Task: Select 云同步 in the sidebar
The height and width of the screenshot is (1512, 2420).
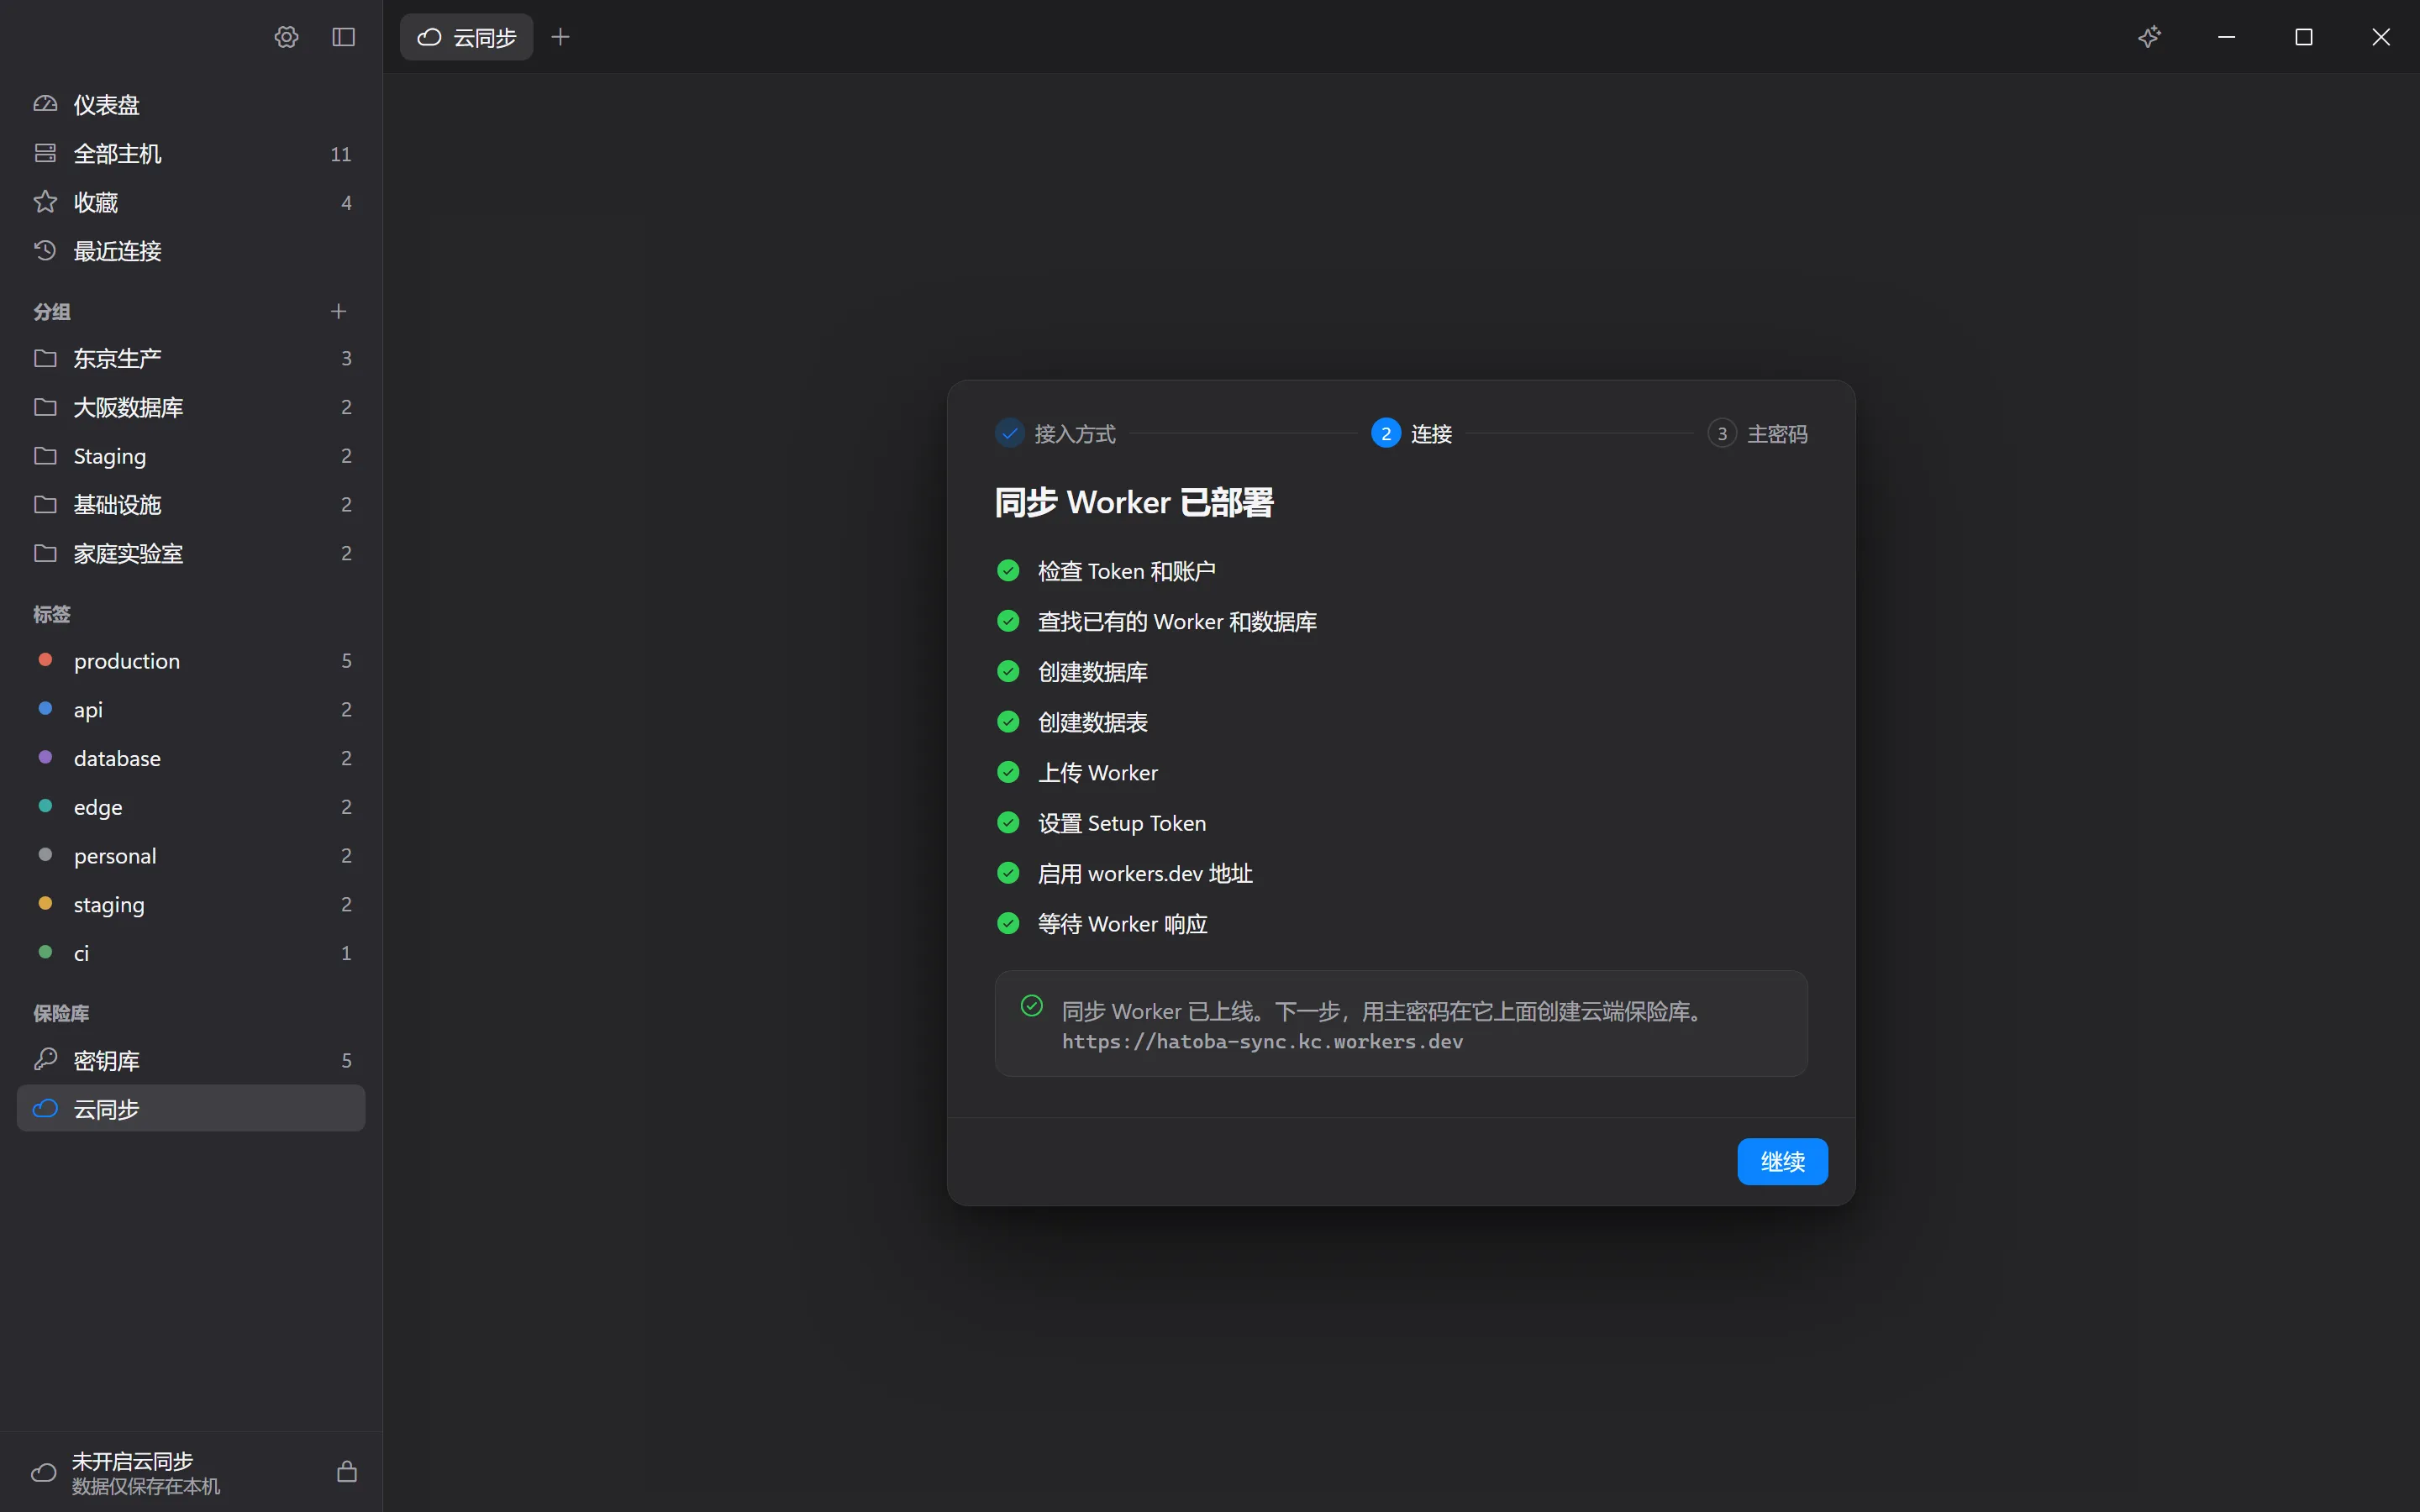Action: pos(191,1108)
